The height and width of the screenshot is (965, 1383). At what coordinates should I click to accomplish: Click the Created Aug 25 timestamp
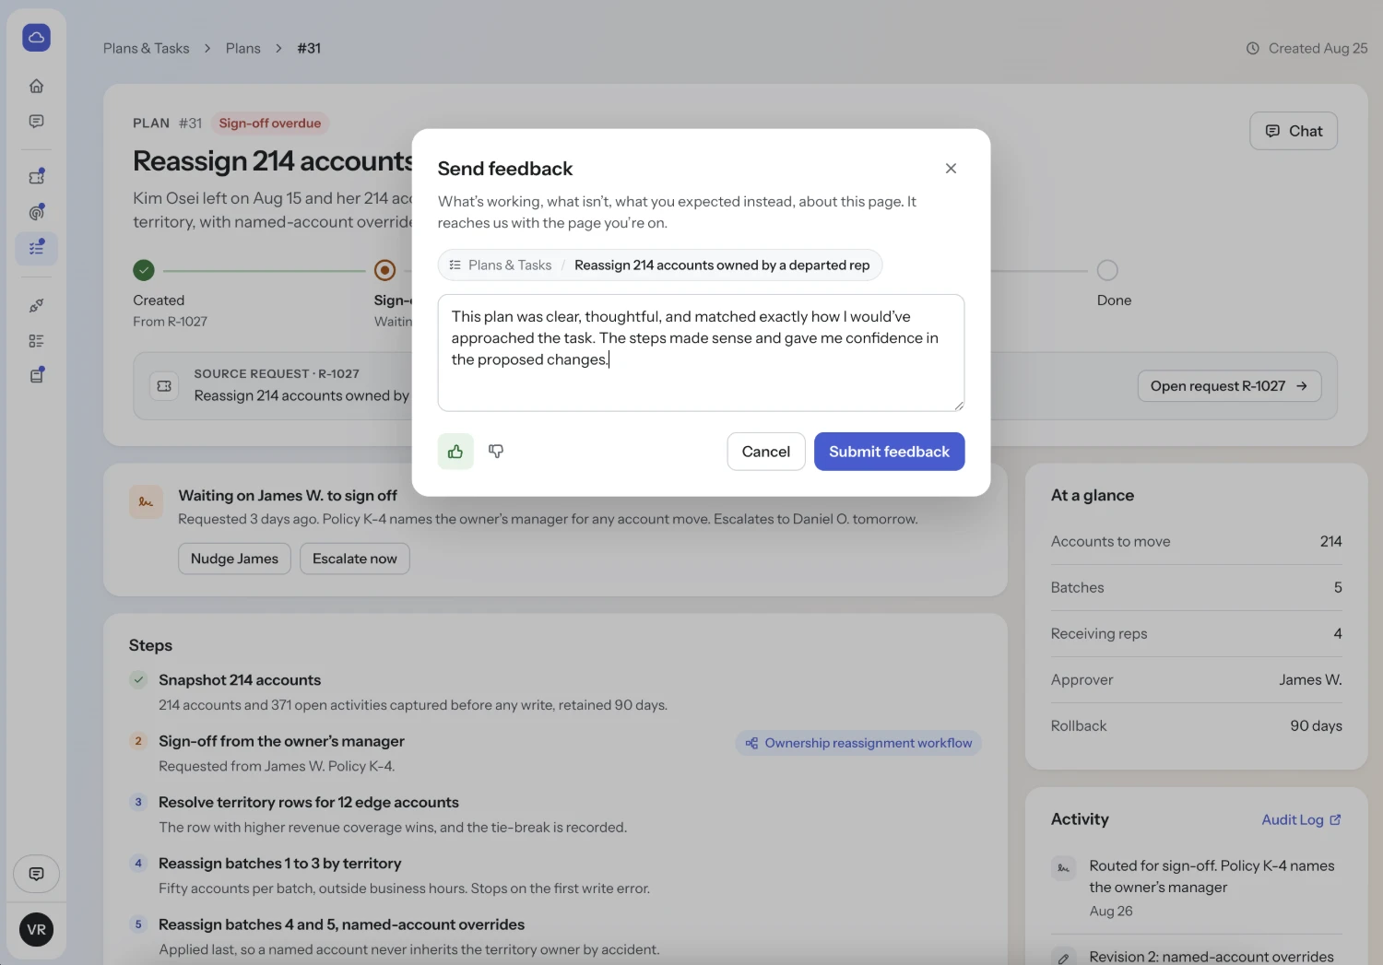coord(1307,48)
